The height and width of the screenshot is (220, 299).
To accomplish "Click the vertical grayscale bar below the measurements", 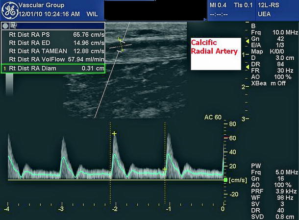I will tap(9, 83).
